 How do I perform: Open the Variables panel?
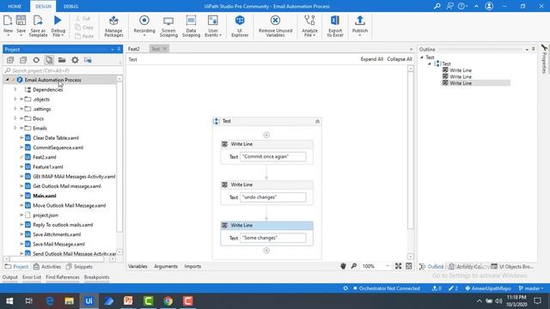pyautogui.click(x=137, y=266)
